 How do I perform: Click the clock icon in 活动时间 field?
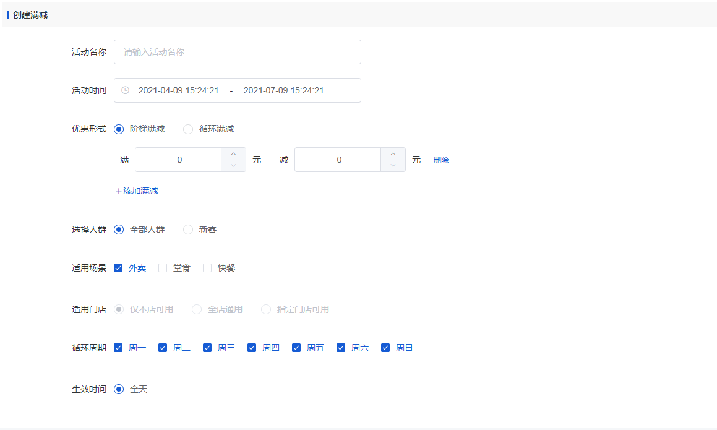coord(125,90)
